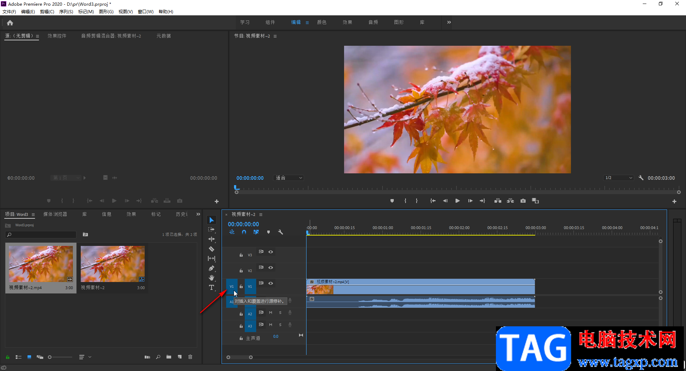
Task: Open 序列(S) menu
Action: (x=66, y=12)
